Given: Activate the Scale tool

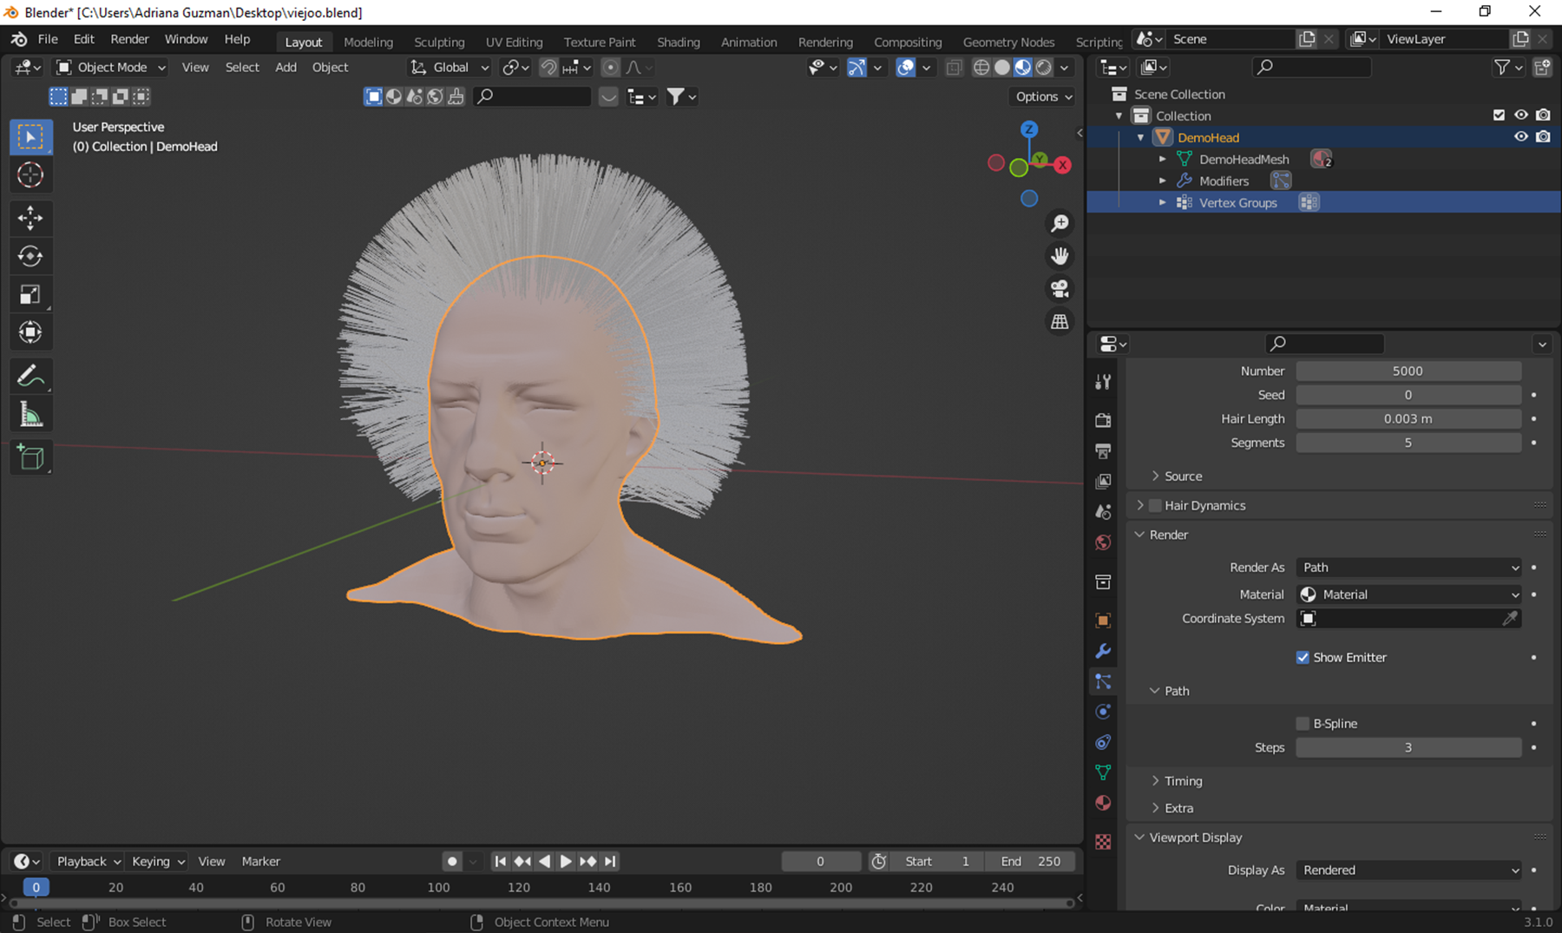Looking at the screenshot, I should [x=30, y=294].
